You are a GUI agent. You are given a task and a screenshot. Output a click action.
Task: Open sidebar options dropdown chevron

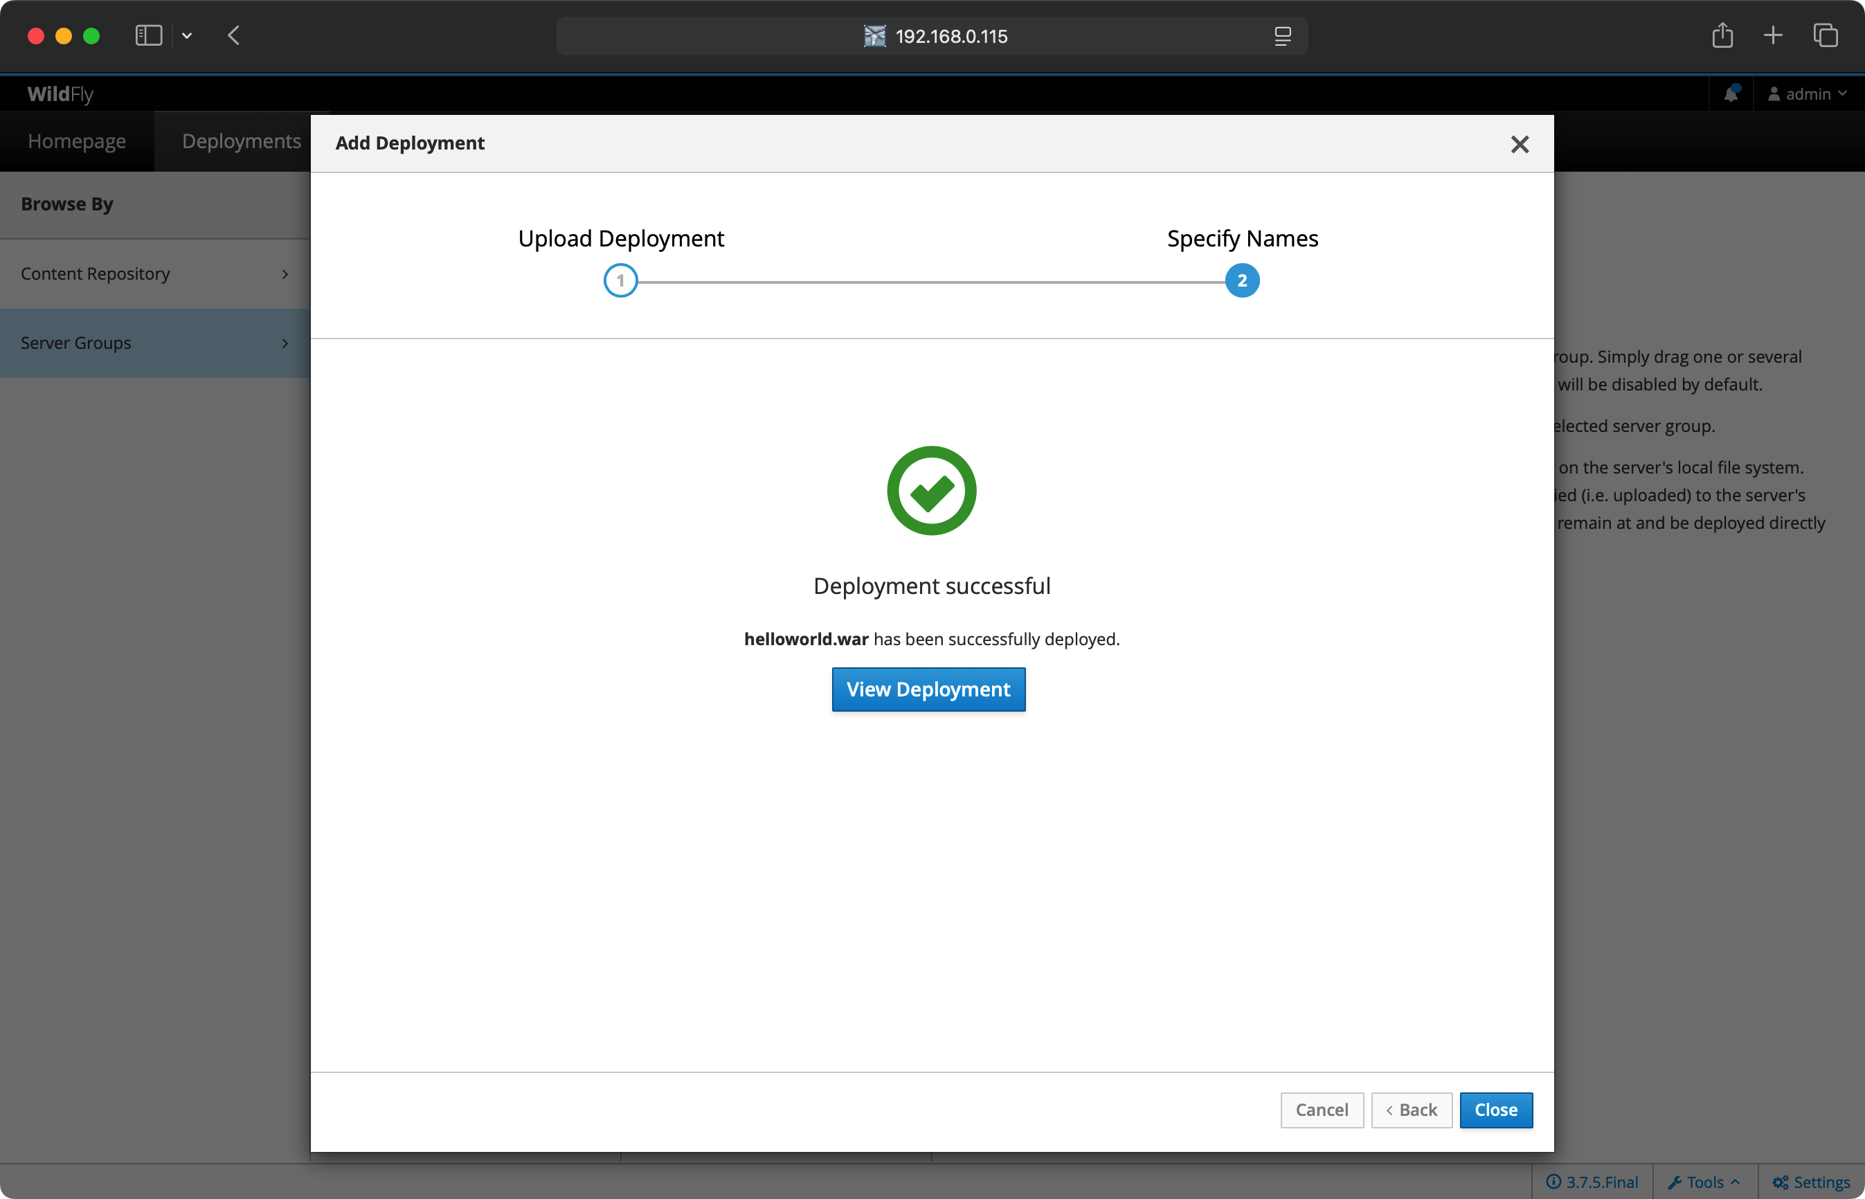pyautogui.click(x=187, y=36)
